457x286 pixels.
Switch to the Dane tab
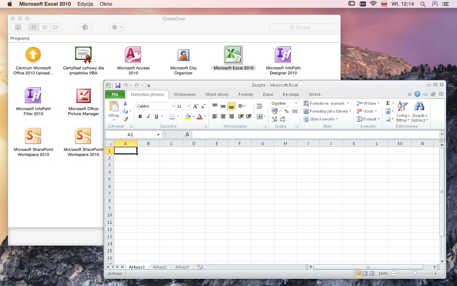coord(268,94)
